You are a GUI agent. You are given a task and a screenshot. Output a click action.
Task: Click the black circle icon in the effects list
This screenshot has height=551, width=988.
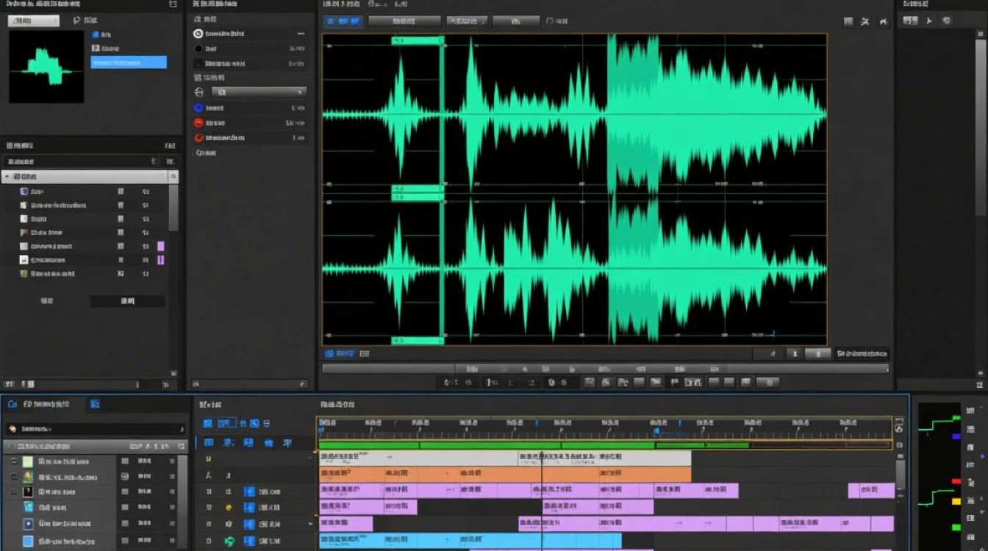[x=198, y=48]
